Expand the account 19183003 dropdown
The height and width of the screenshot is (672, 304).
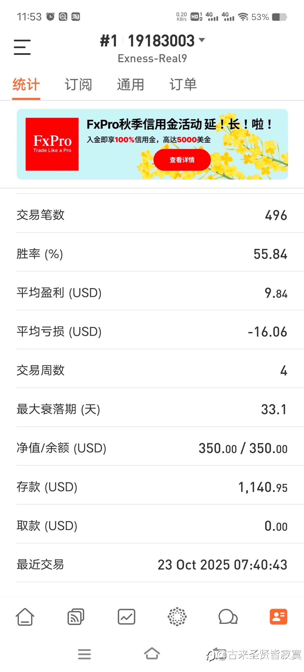pyautogui.click(x=202, y=40)
